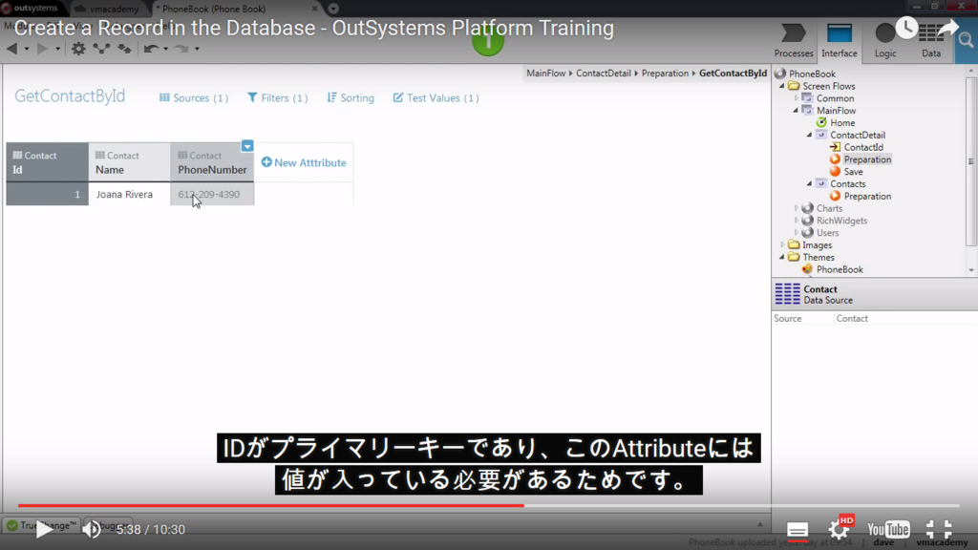The height and width of the screenshot is (550, 978).
Task: Collapse the ContactDetail screen node
Action: click(x=810, y=135)
